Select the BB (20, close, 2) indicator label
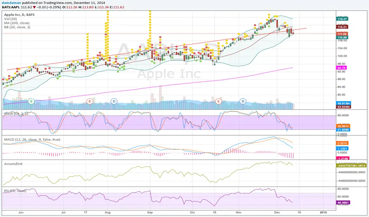This screenshot has height=217, width=369. [x=17, y=27]
